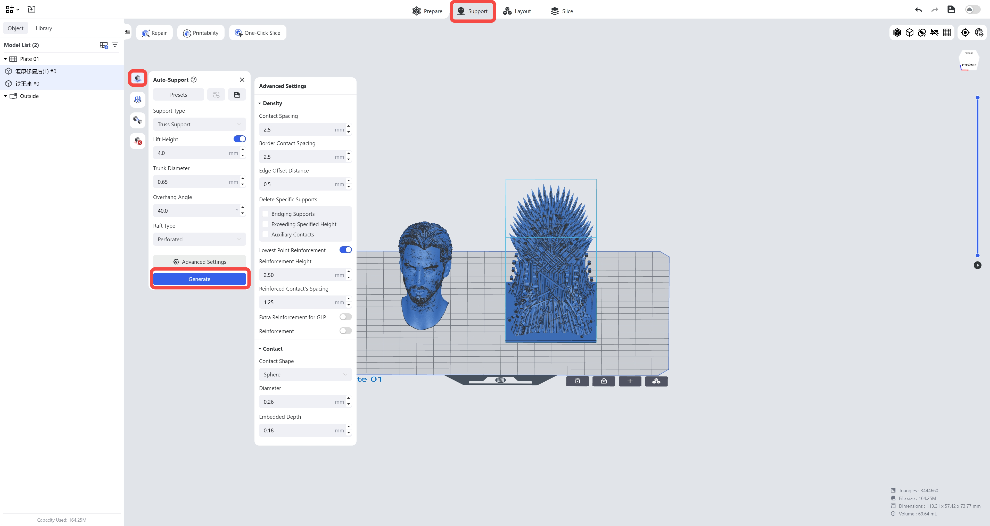Click the import file icon
The image size is (990, 526).
pos(31,9)
